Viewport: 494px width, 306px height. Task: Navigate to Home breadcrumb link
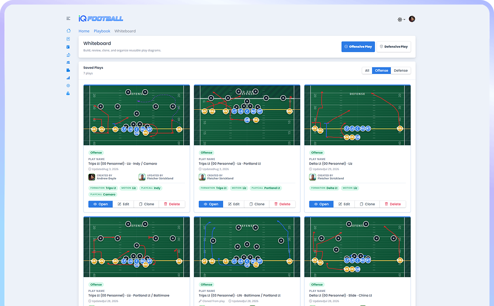coord(84,31)
